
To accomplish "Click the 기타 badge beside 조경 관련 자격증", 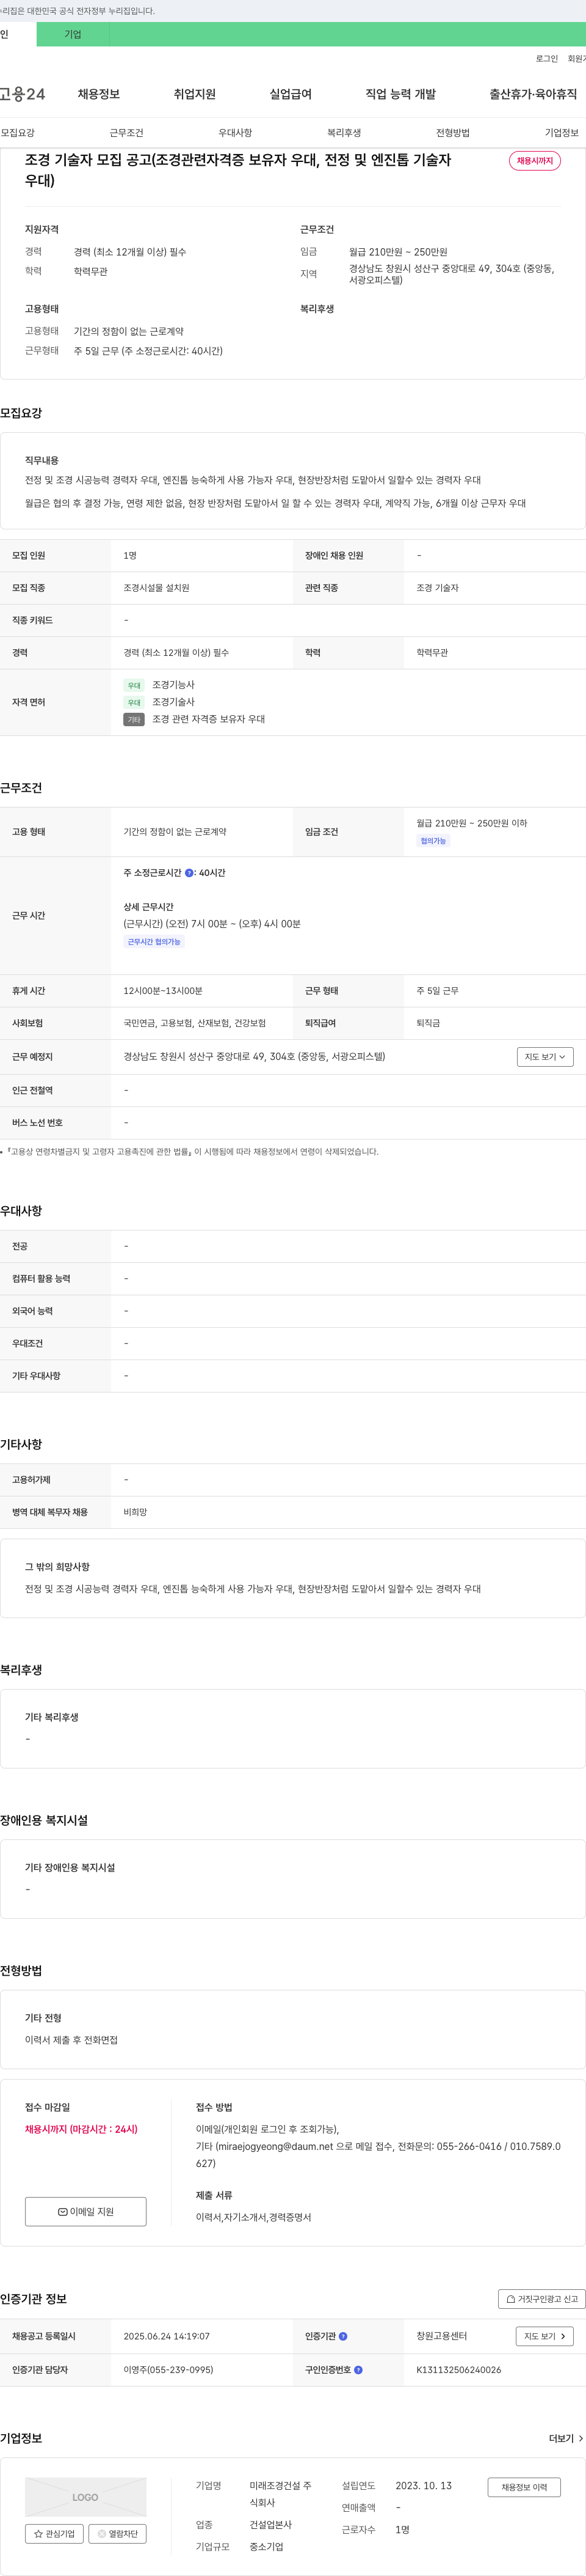I will coord(134,719).
